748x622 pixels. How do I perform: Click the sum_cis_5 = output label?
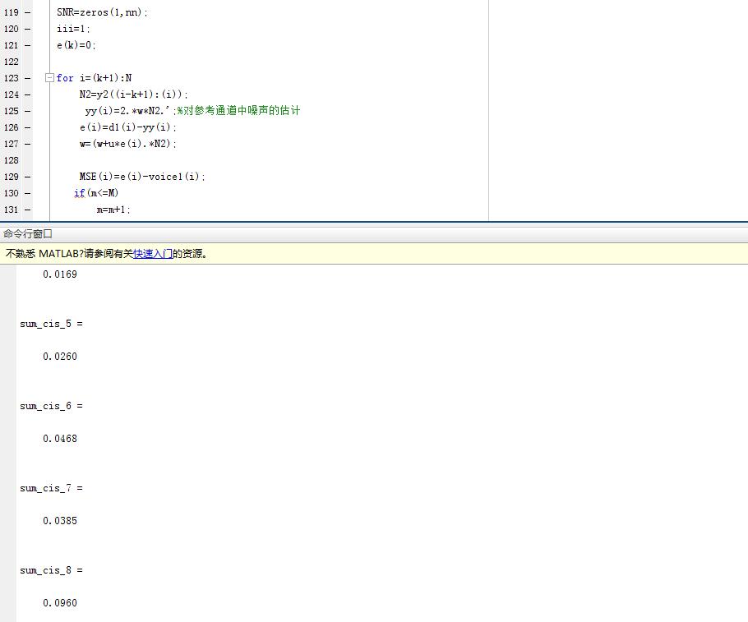(51, 324)
